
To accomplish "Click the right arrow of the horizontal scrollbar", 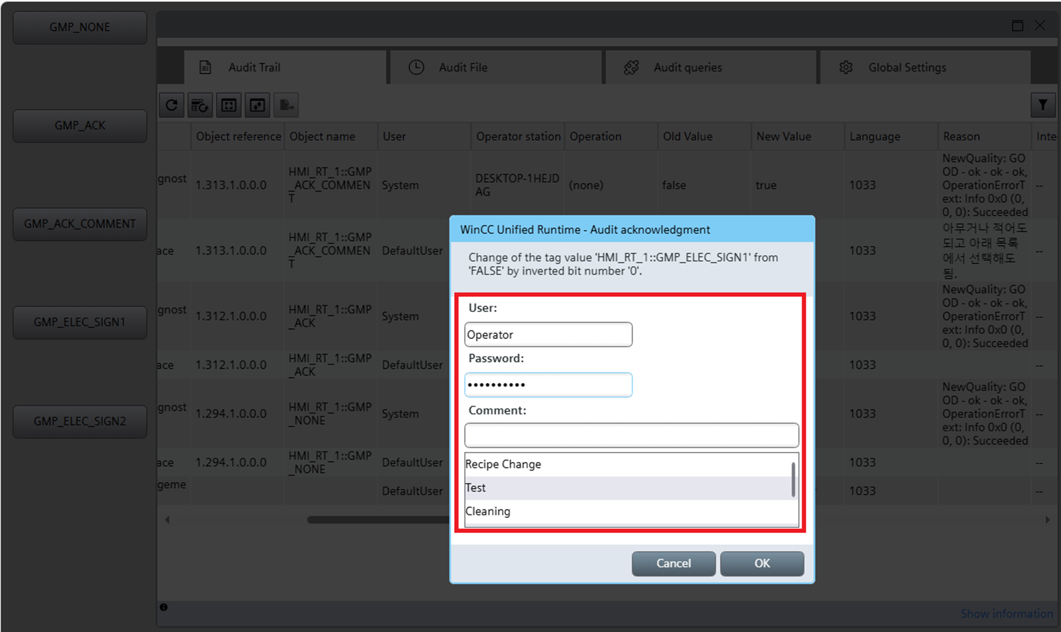I will tap(1047, 520).
